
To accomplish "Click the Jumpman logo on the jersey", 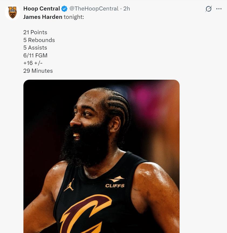I will tap(69, 185).
